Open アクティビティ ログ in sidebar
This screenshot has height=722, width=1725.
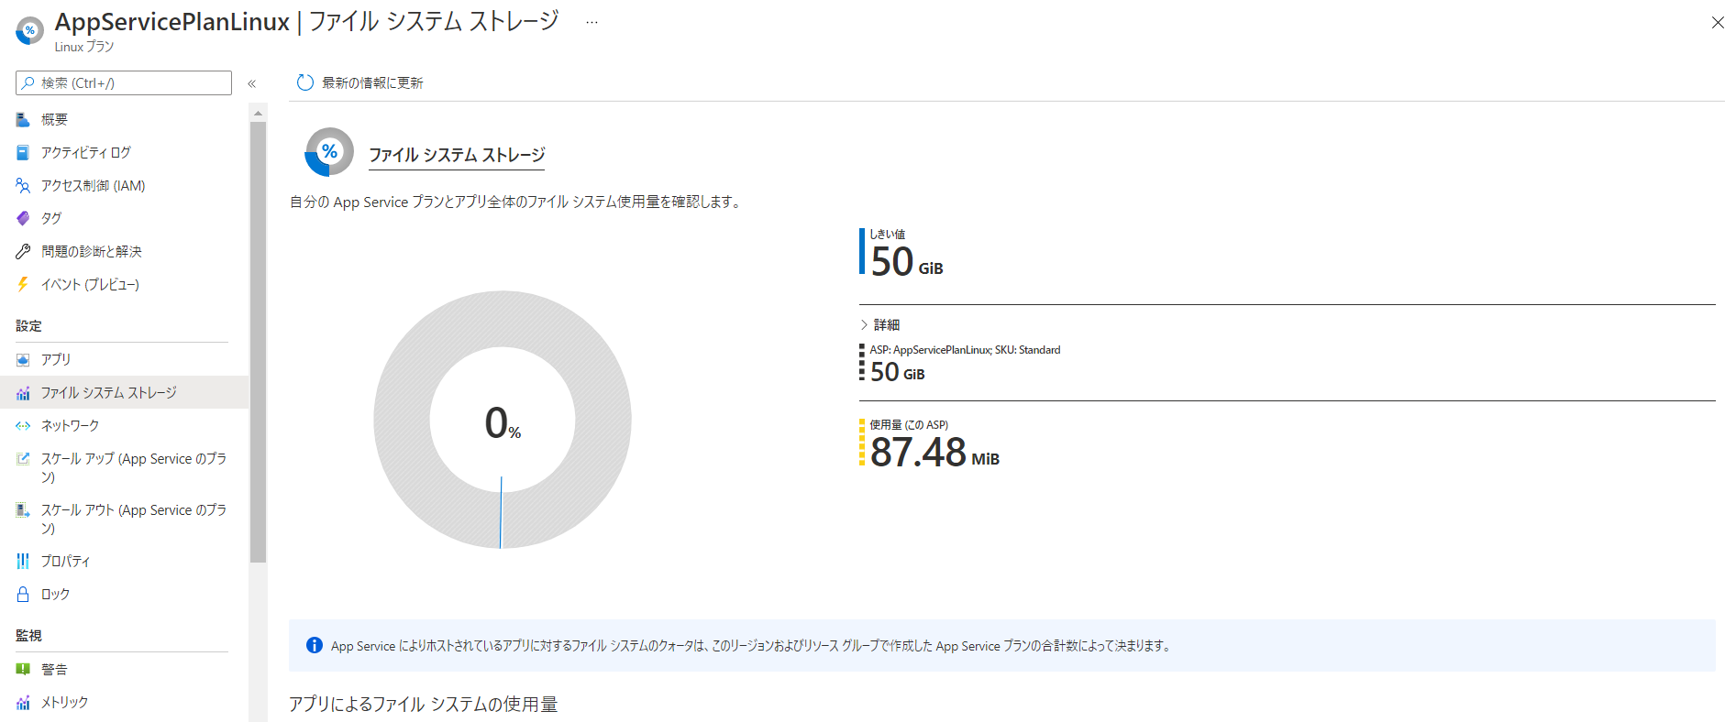tap(85, 152)
